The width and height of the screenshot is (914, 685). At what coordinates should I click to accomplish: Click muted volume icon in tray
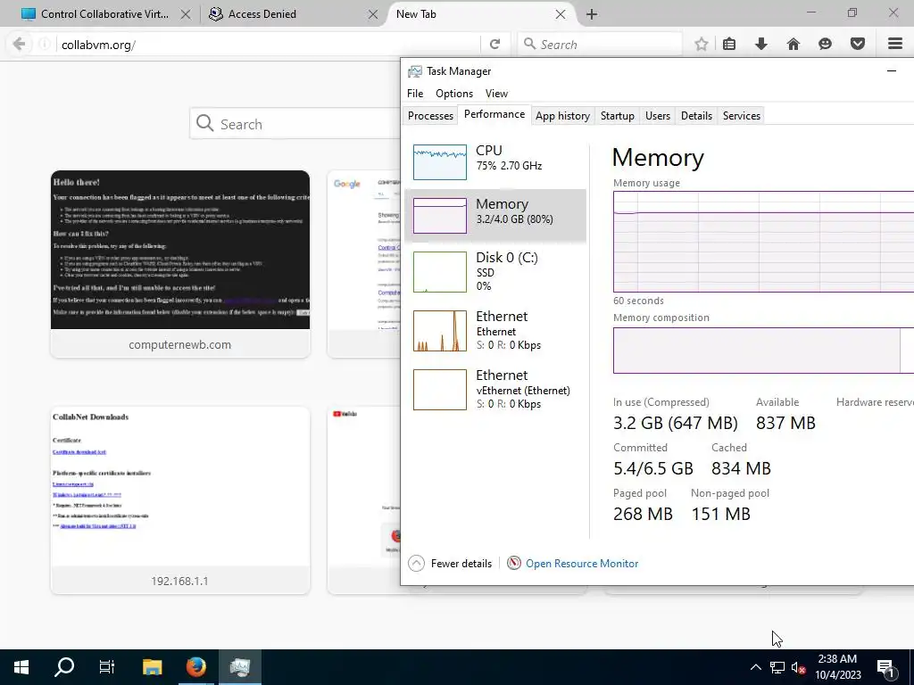coord(798,667)
